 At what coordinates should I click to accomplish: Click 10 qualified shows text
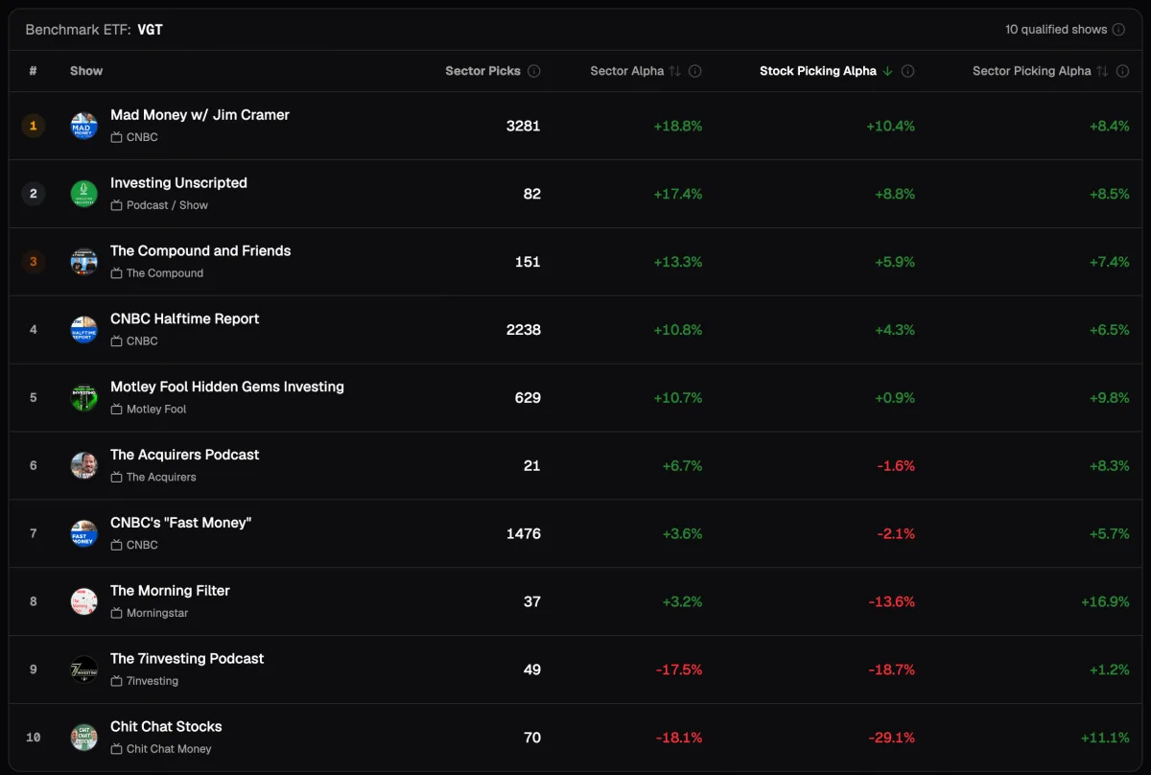[1056, 30]
